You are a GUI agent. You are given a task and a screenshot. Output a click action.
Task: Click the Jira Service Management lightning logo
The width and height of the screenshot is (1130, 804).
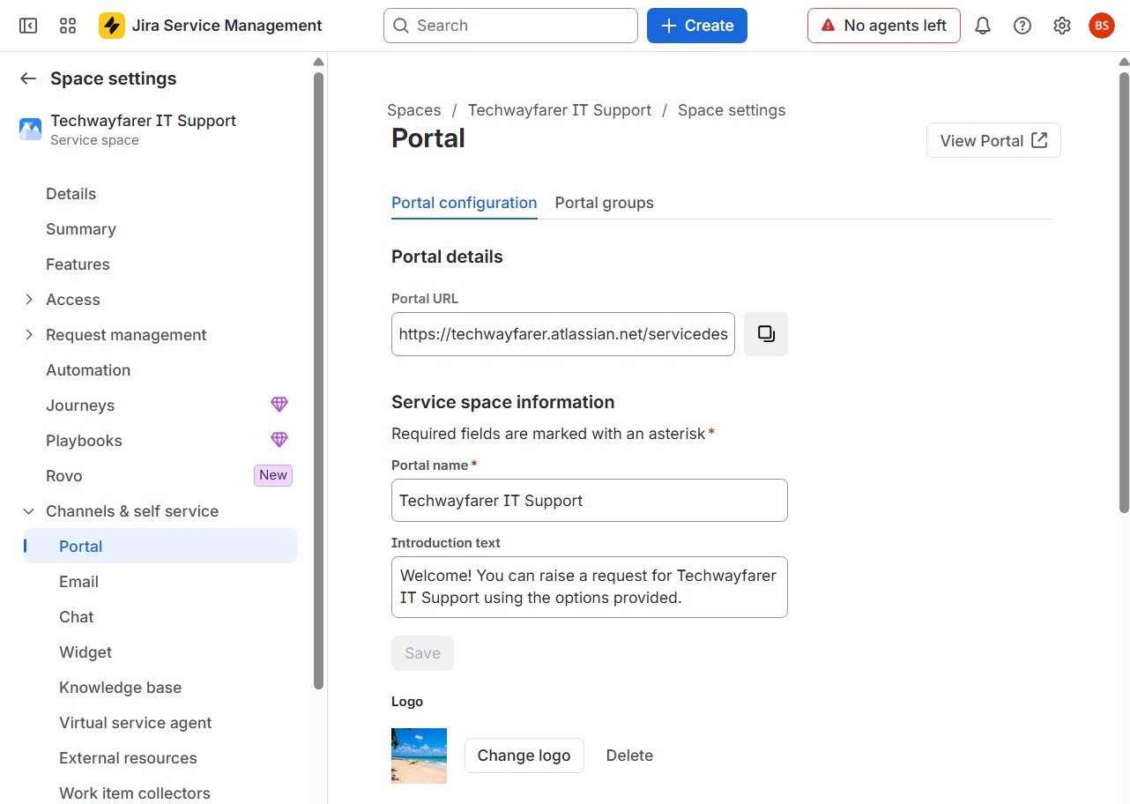(x=112, y=26)
